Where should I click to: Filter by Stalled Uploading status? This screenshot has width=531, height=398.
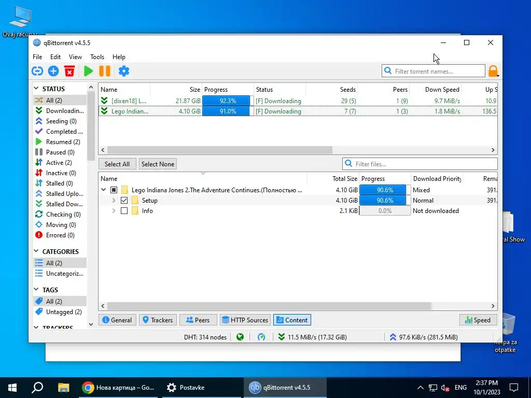pos(60,194)
